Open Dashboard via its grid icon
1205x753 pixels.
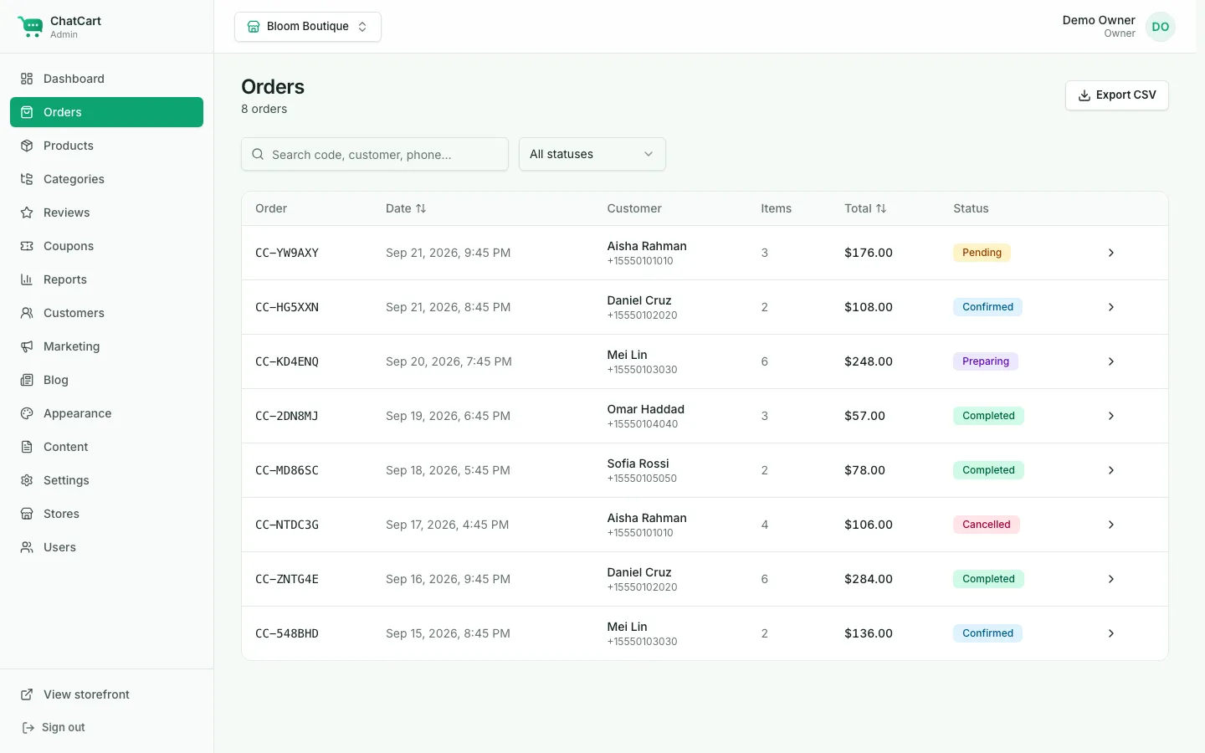tap(27, 79)
